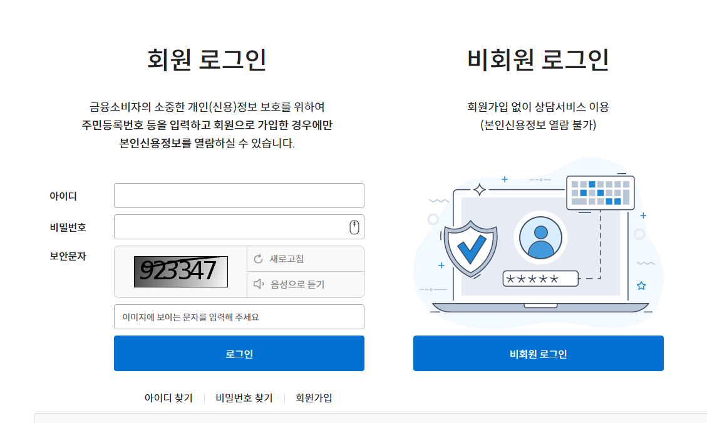
Task: Click the keypad grid icon in the illustration
Action: (600, 193)
